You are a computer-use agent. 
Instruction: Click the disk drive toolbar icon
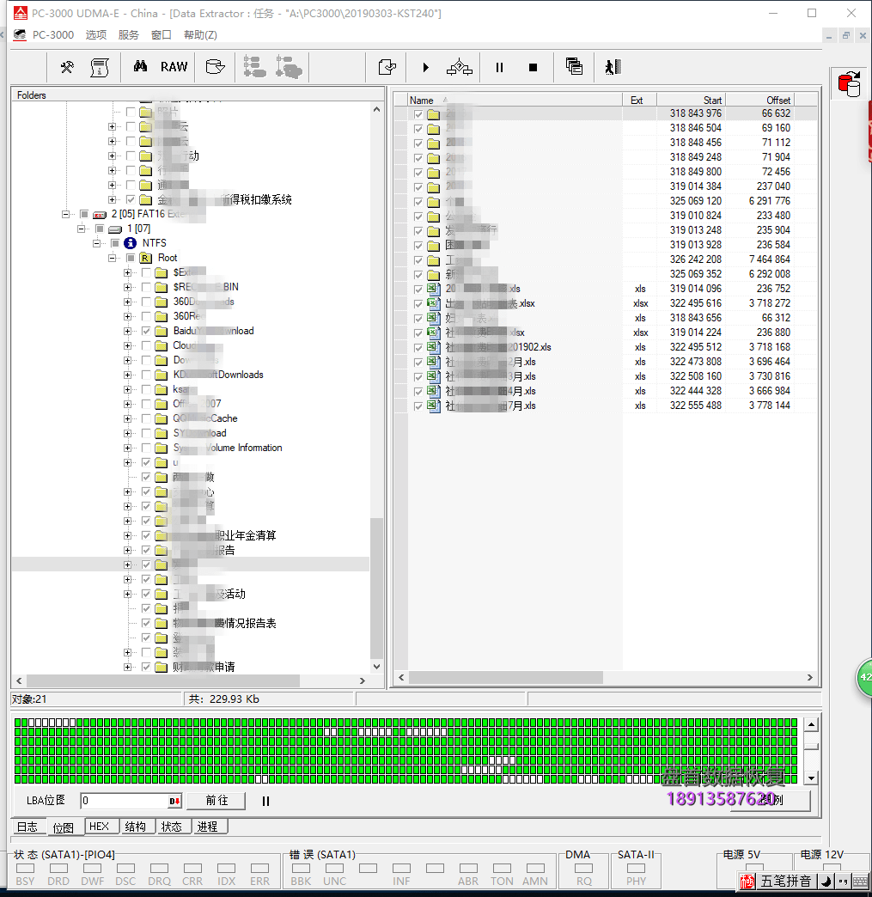tap(215, 67)
